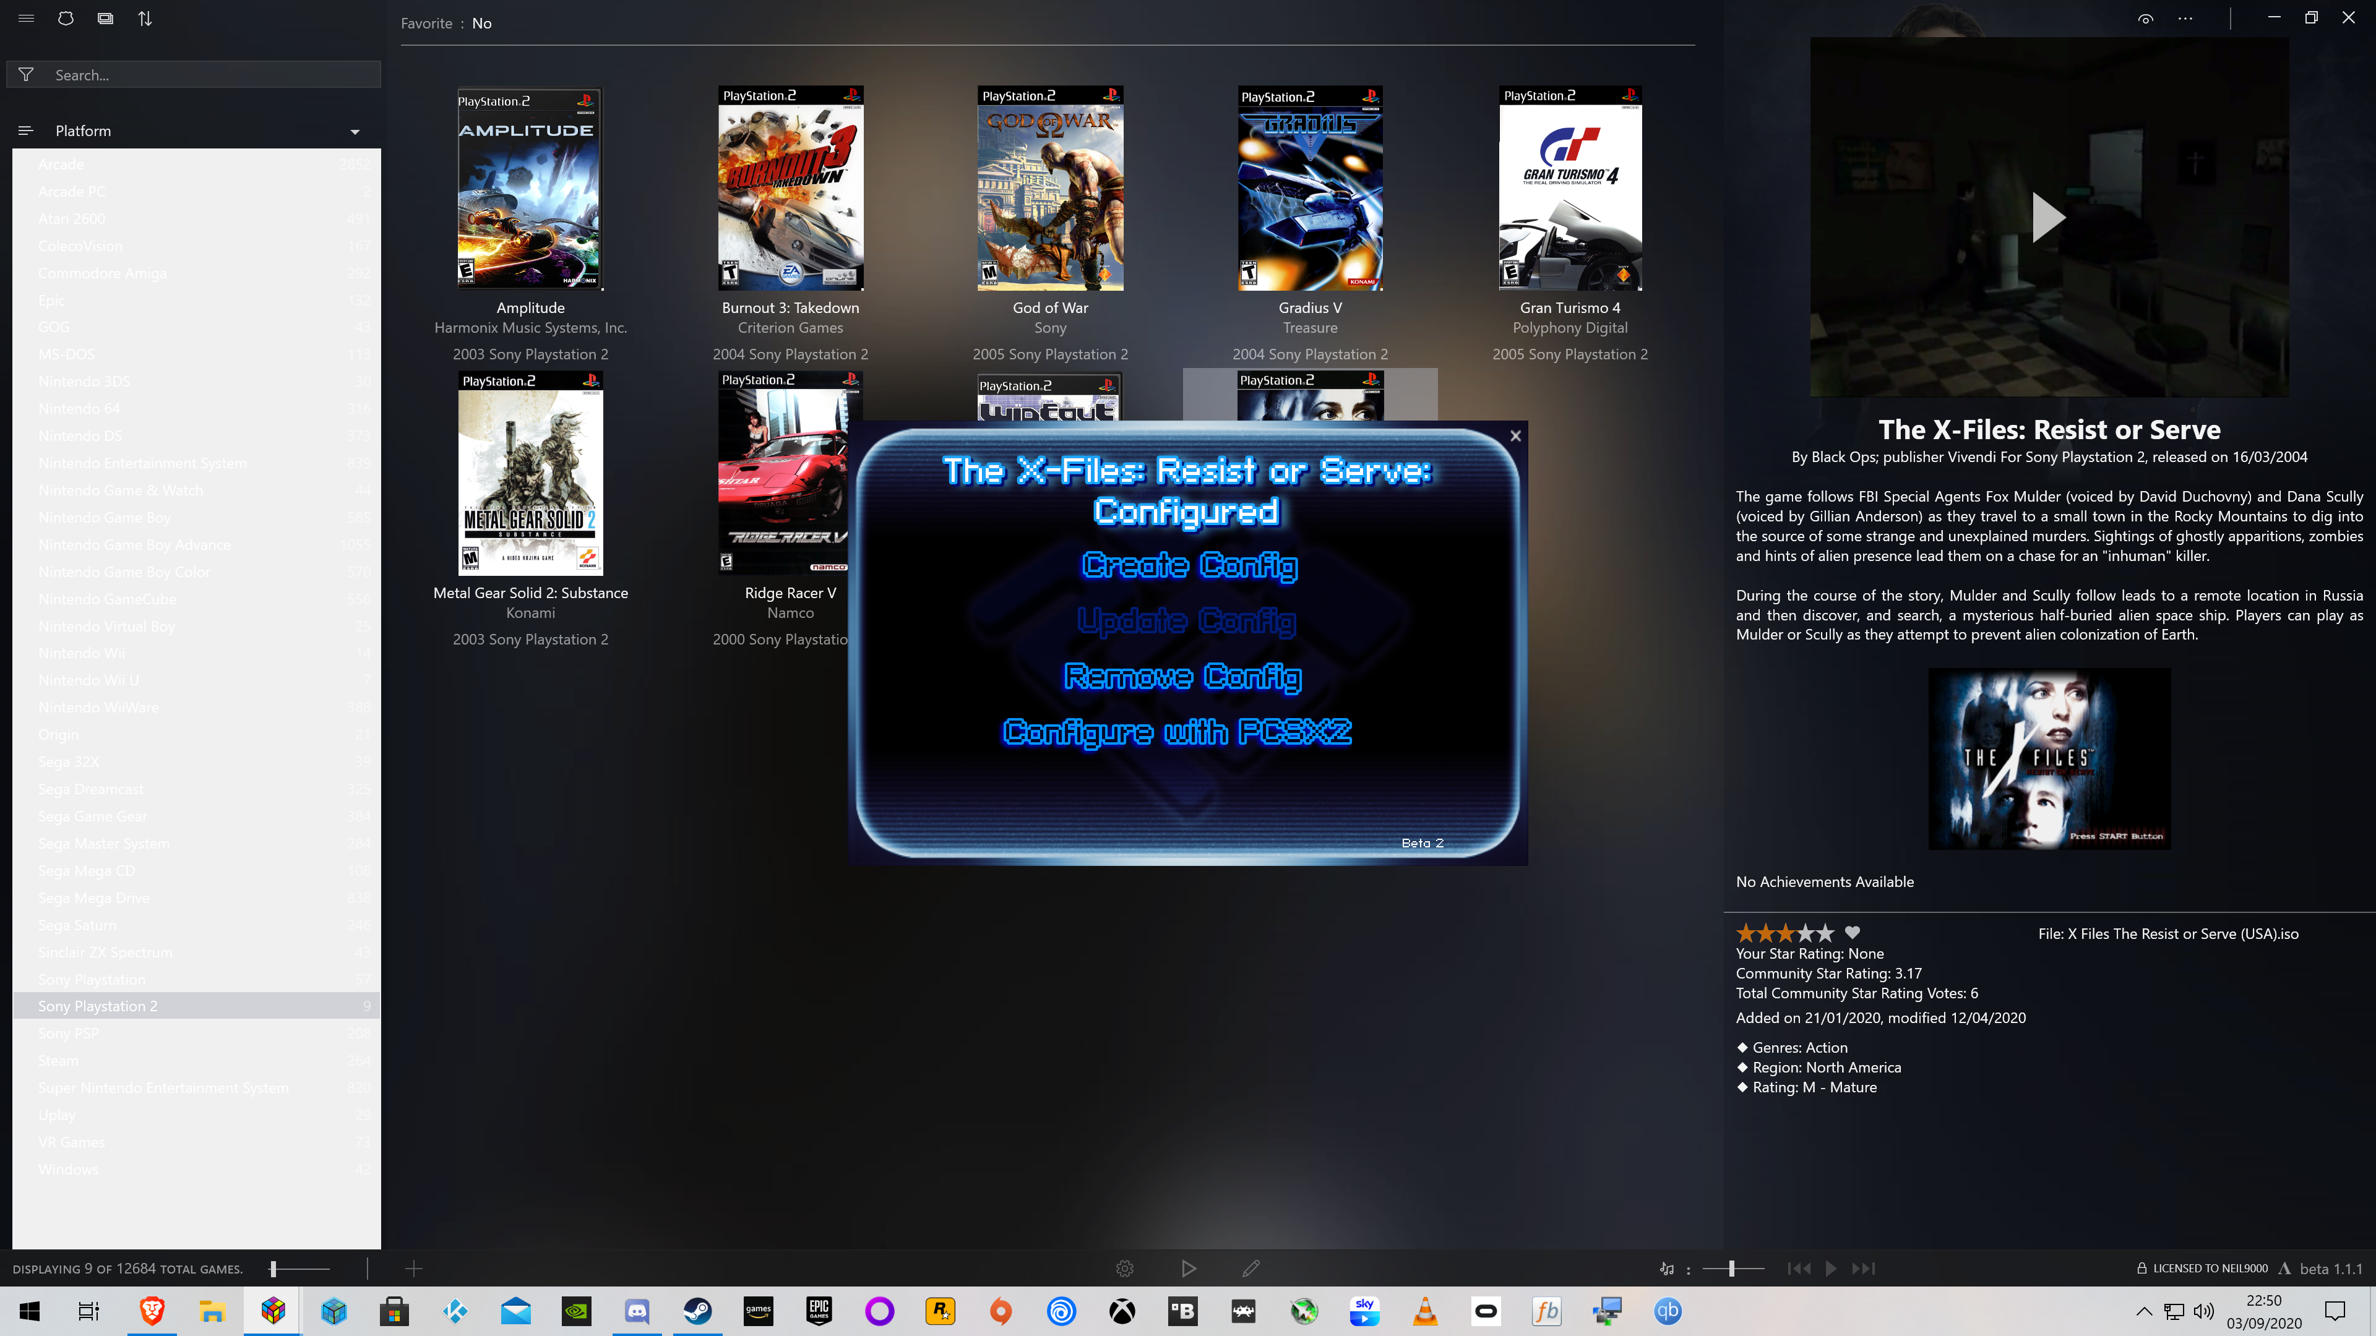Image resolution: width=2376 pixels, height=1336 pixels.
Task: Select Gran Turismo 4 cover
Action: pos(1570,188)
